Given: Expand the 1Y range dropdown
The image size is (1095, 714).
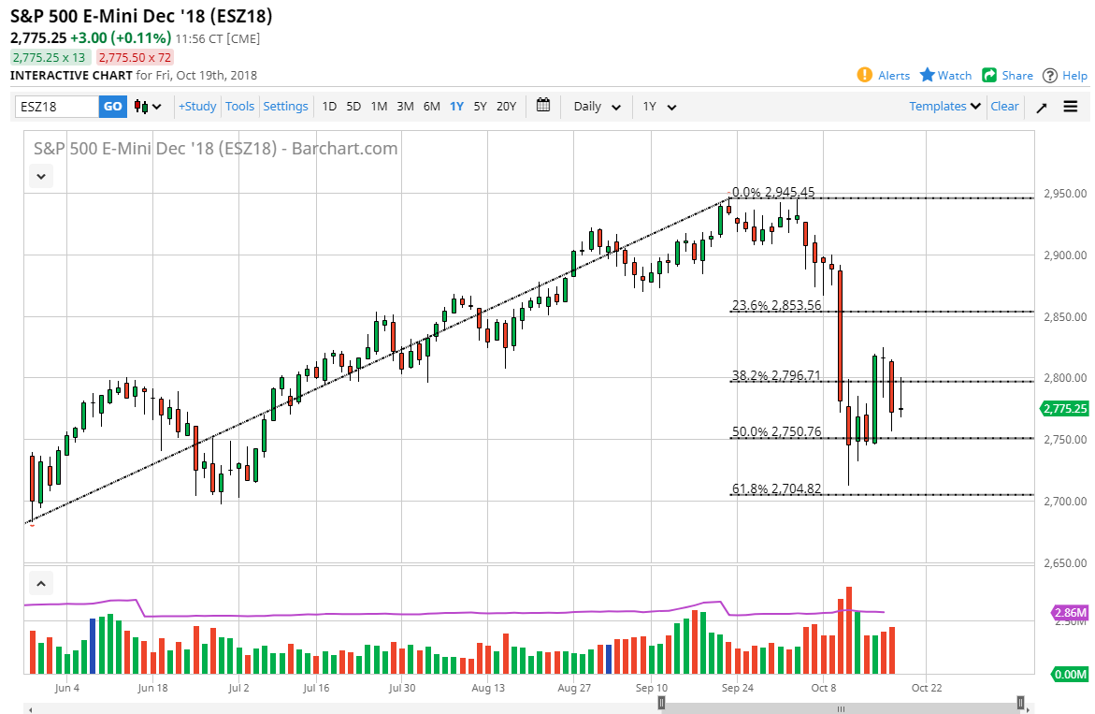Looking at the screenshot, I should point(660,107).
